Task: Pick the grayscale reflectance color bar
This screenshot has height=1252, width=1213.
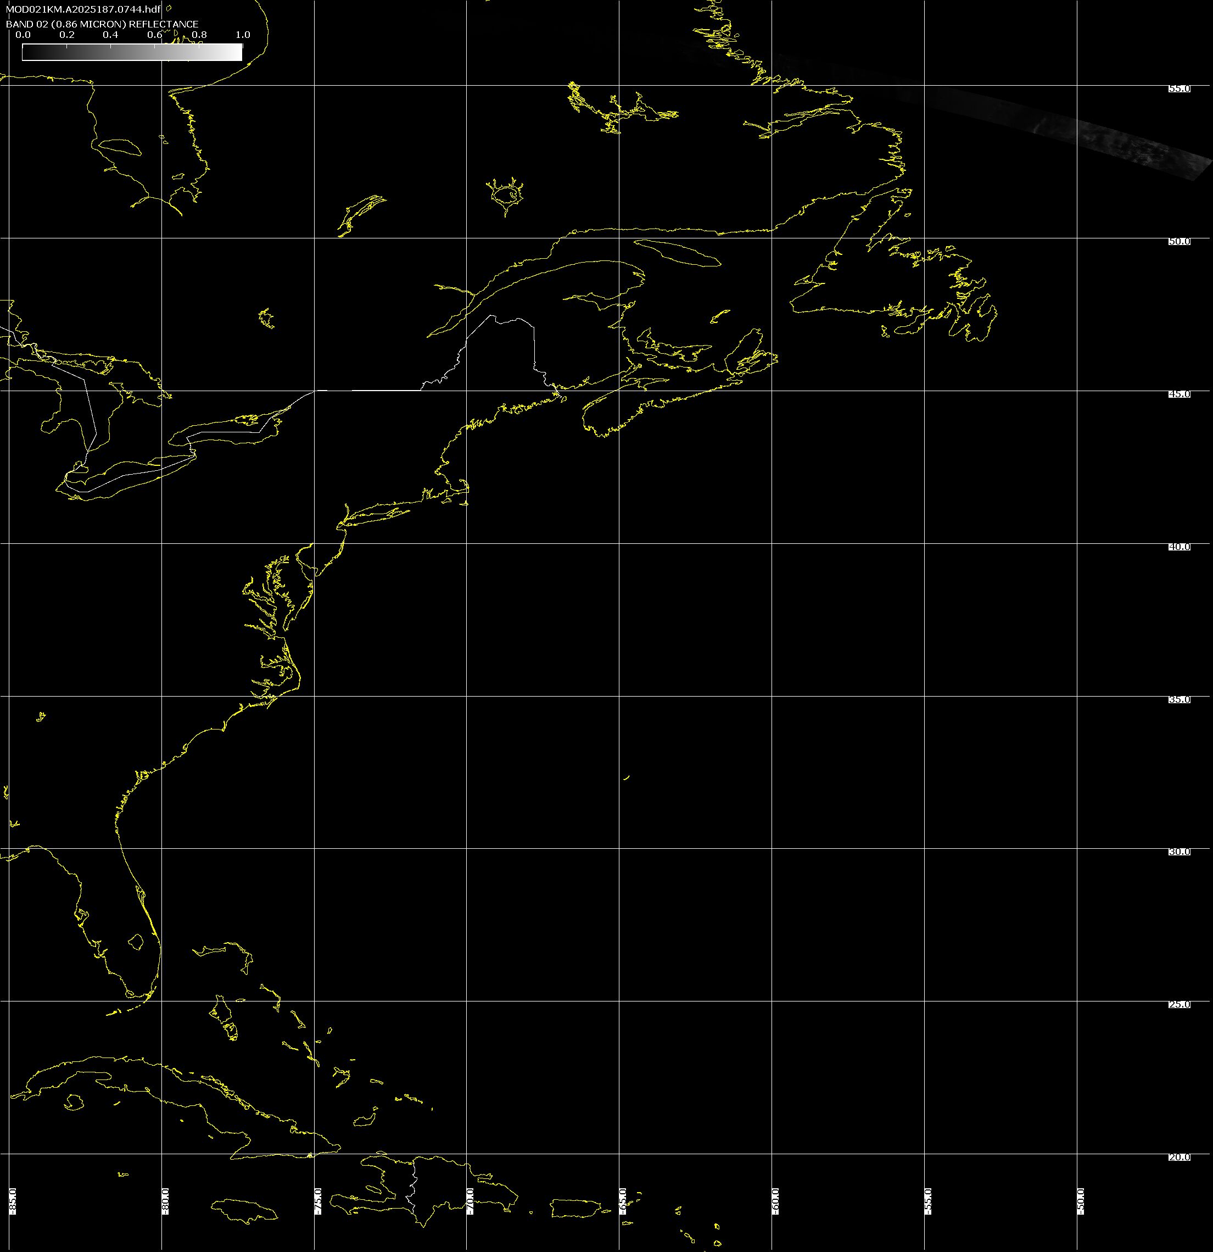Action: coord(132,52)
